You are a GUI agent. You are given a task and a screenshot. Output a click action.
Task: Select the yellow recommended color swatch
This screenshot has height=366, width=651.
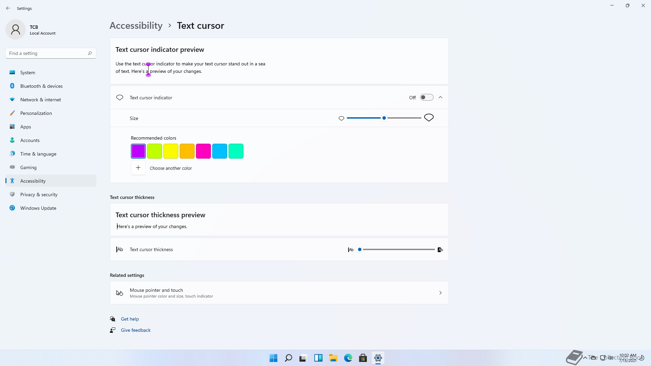[x=171, y=151]
